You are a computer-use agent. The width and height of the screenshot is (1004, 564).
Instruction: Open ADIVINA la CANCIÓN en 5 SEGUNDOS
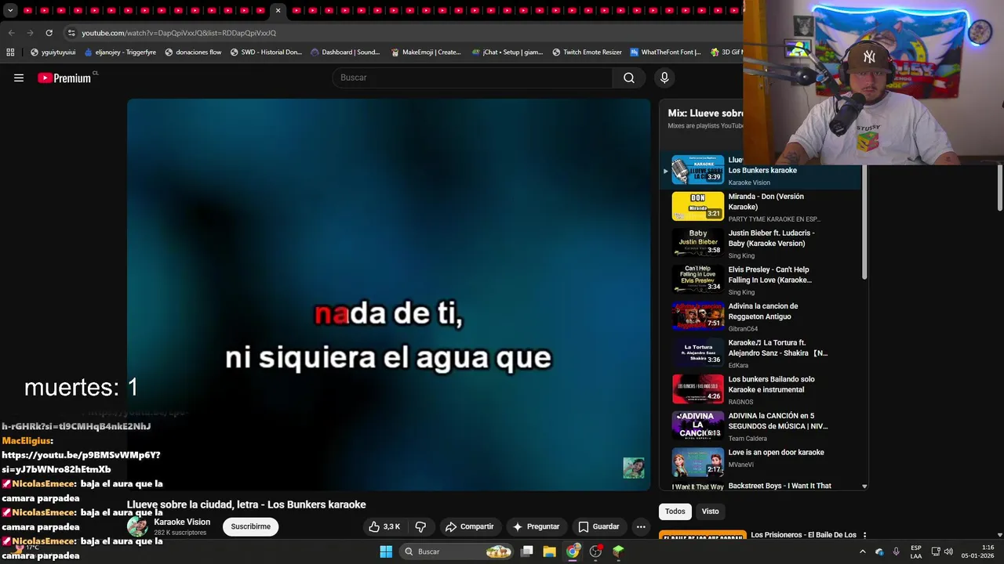coord(778,421)
